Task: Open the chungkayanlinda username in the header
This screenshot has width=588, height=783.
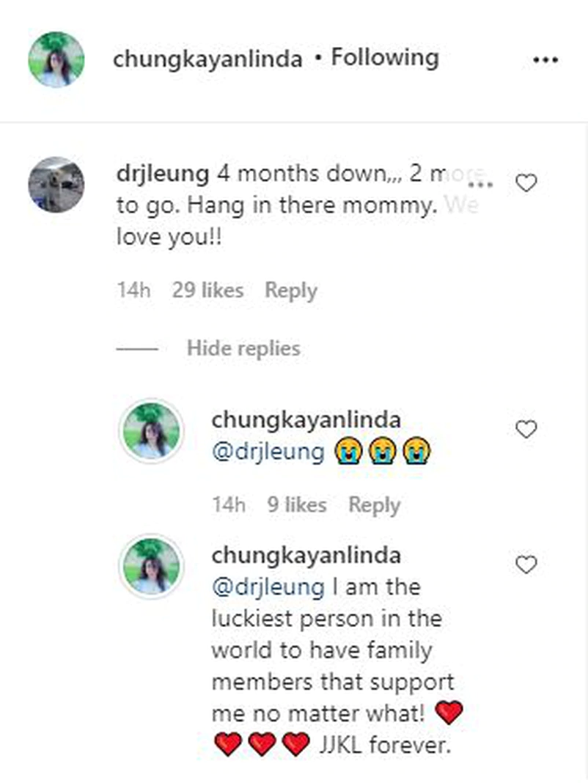Action: point(207,59)
